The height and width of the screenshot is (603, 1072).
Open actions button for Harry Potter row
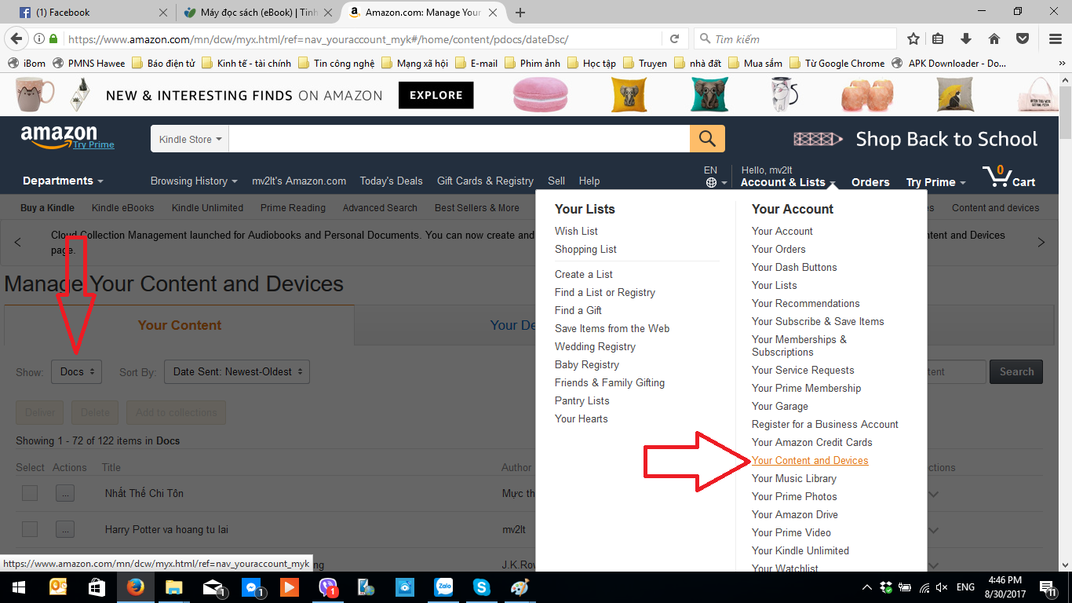(x=65, y=529)
